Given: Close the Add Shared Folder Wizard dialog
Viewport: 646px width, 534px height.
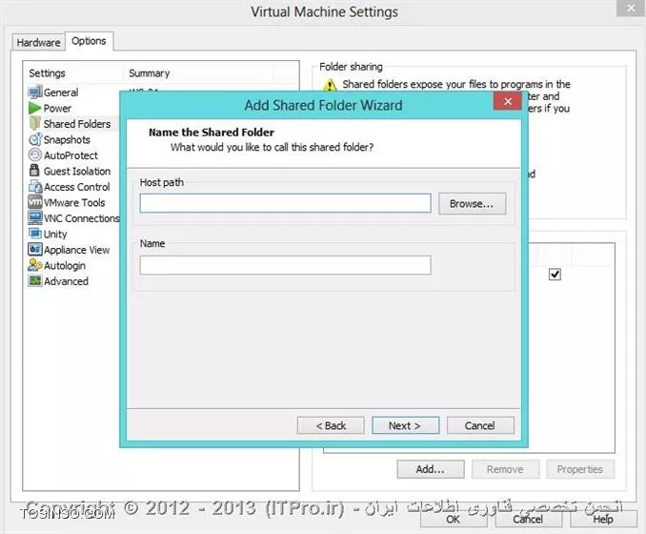Looking at the screenshot, I should 508,101.
